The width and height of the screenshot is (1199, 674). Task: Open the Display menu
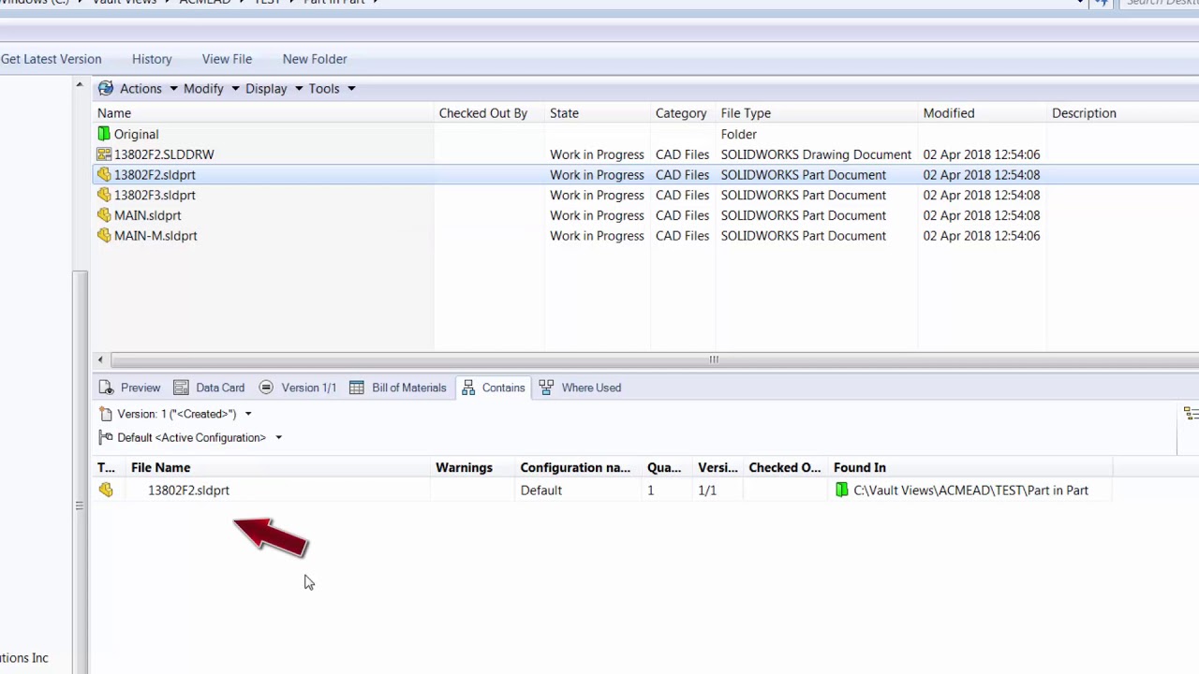point(274,89)
